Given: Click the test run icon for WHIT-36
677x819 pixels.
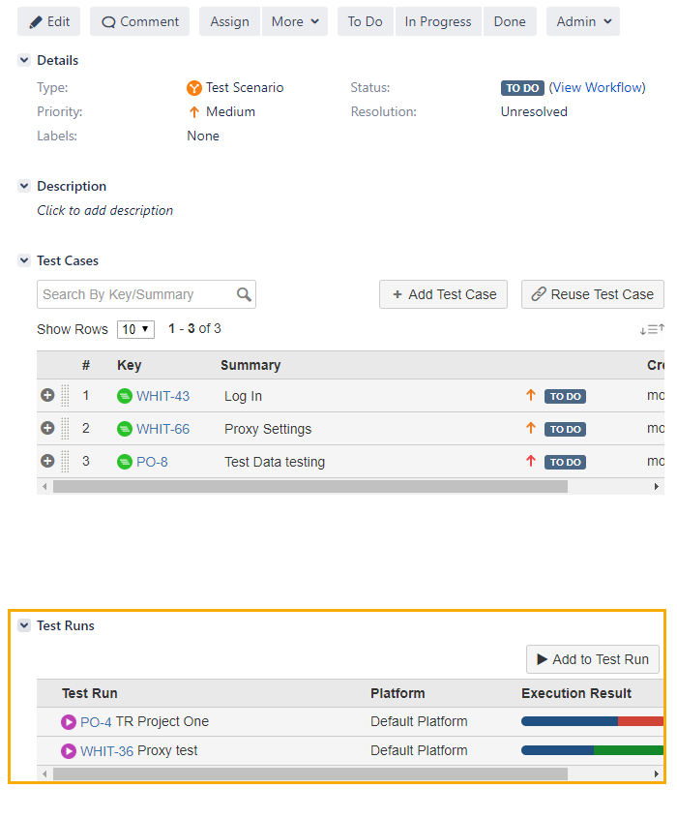Looking at the screenshot, I should [x=69, y=751].
